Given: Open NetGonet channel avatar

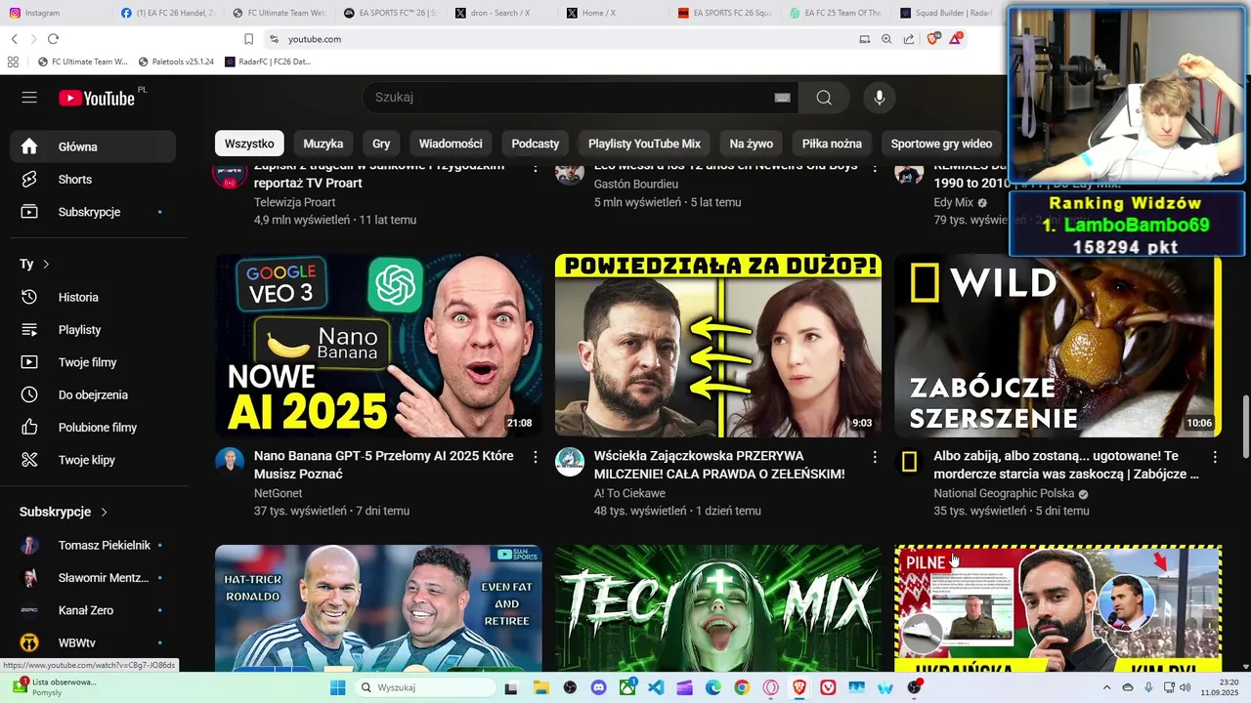Looking at the screenshot, I should coord(230,462).
